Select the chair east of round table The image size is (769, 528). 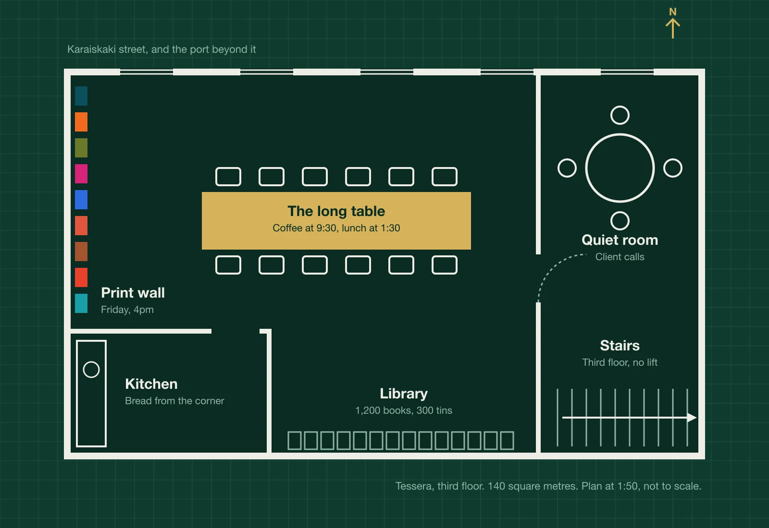click(673, 168)
